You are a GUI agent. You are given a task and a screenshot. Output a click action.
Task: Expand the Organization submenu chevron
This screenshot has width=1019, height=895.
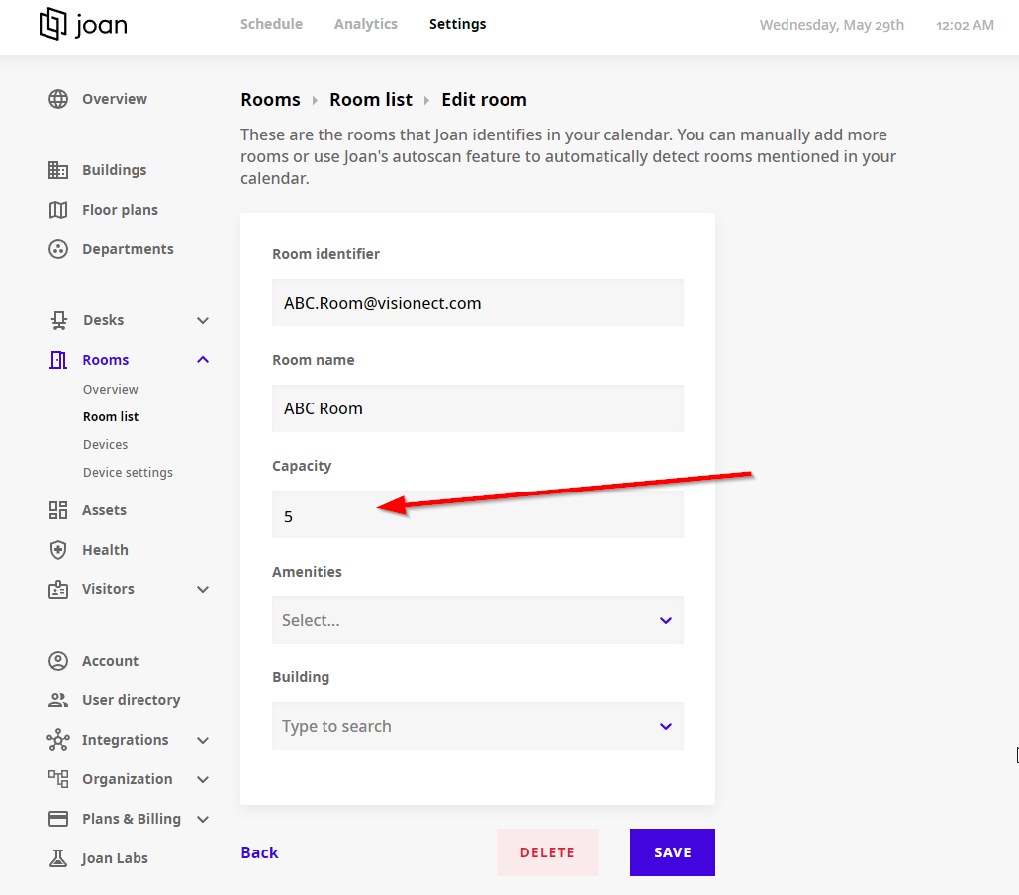point(203,780)
